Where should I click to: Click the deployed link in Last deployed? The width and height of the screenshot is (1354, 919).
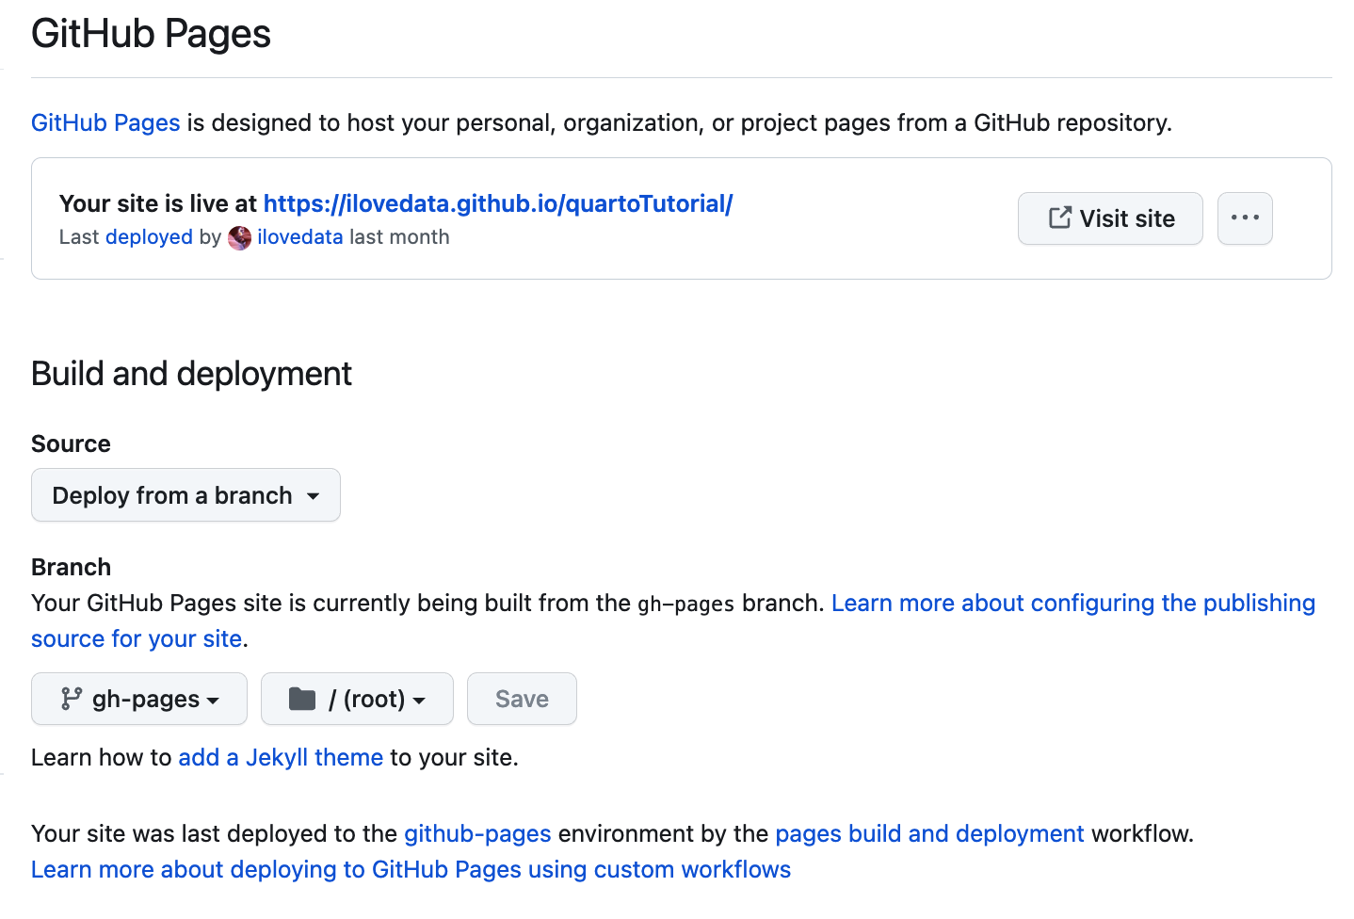point(149,237)
